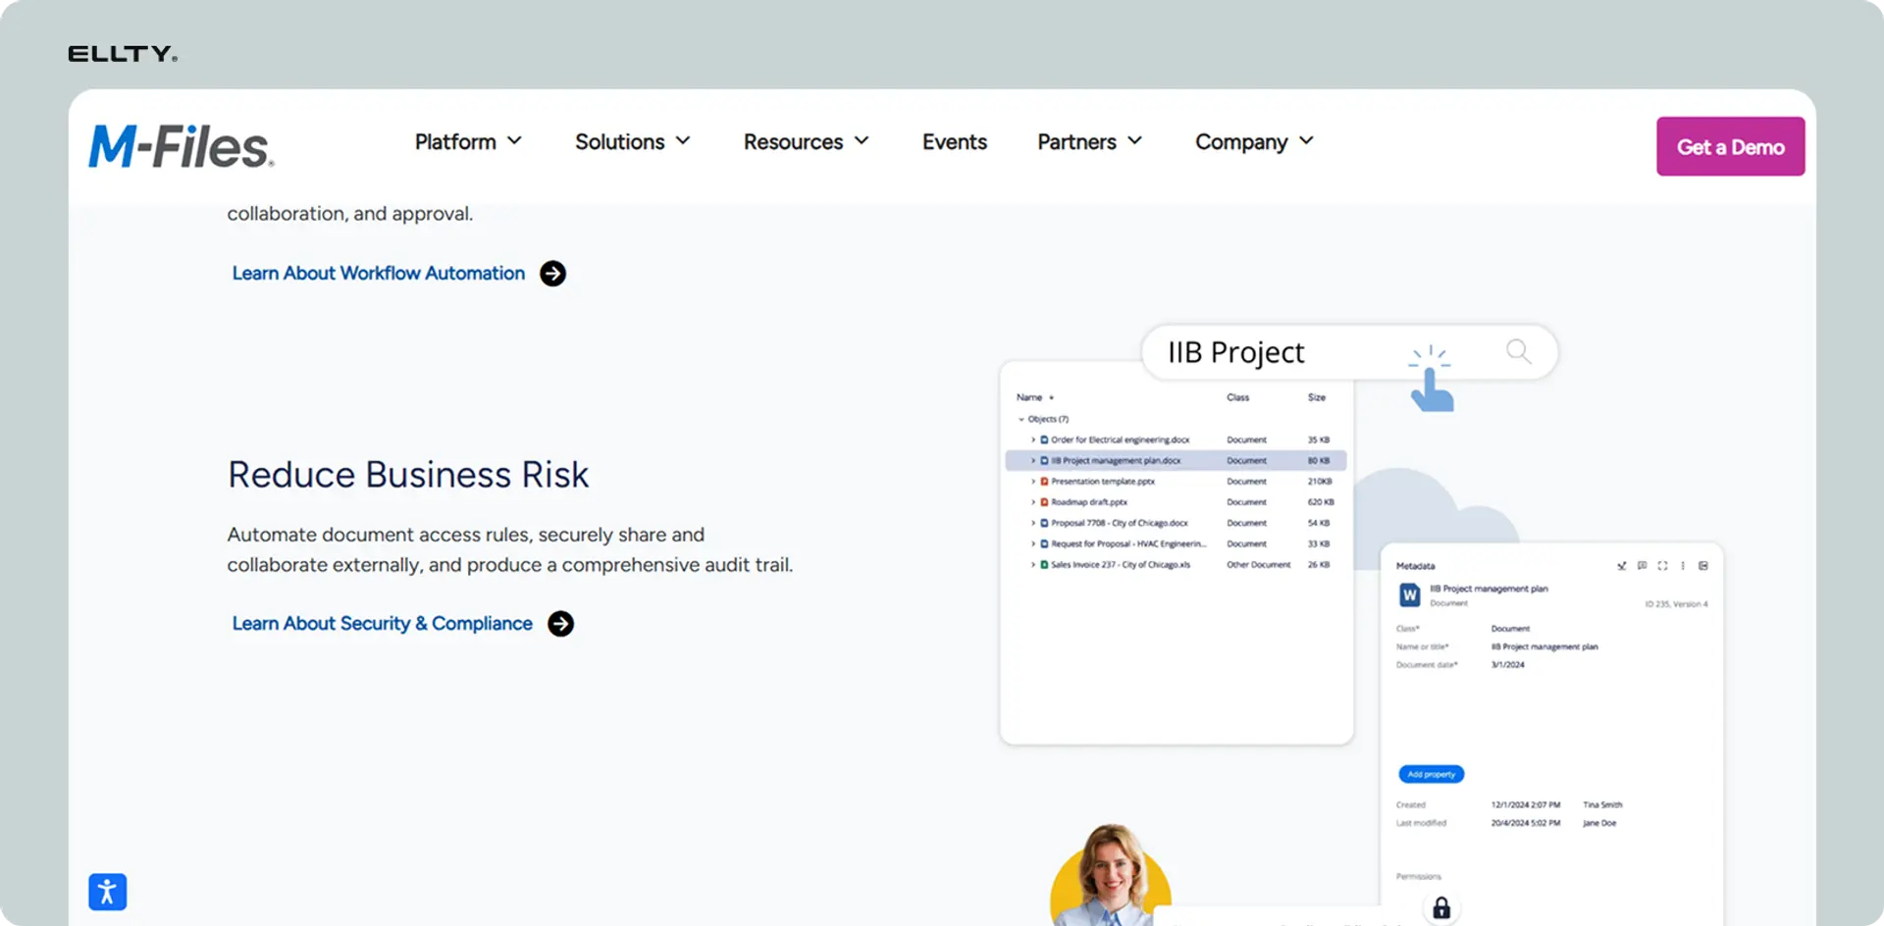The width and height of the screenshot is (1884, 926).
Task: Click the file icon of Presentation template.pptx
Action: [1044, 482]
